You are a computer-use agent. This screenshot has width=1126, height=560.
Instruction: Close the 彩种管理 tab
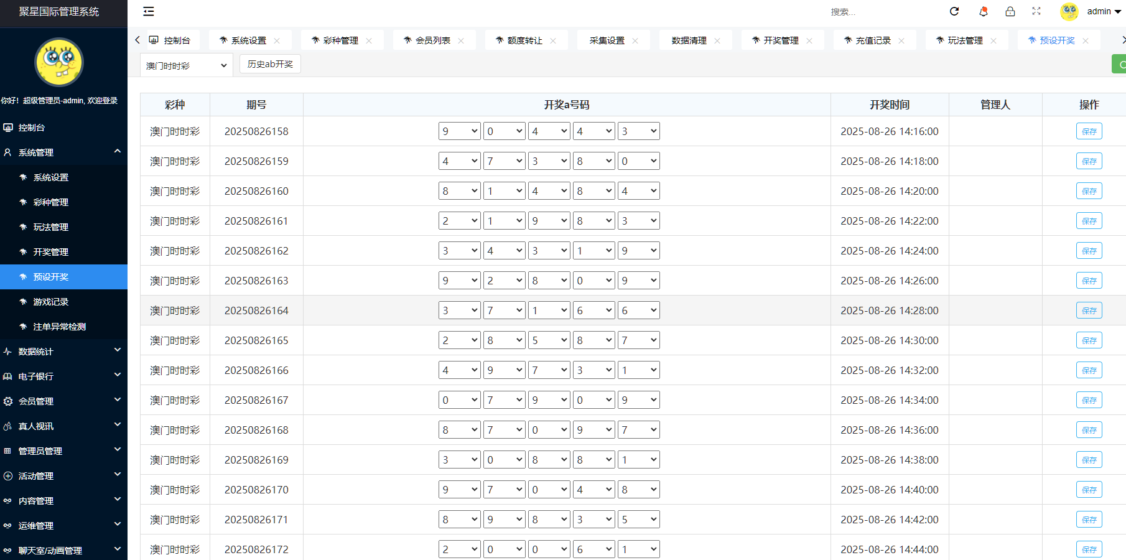click(x=369, y=40)
